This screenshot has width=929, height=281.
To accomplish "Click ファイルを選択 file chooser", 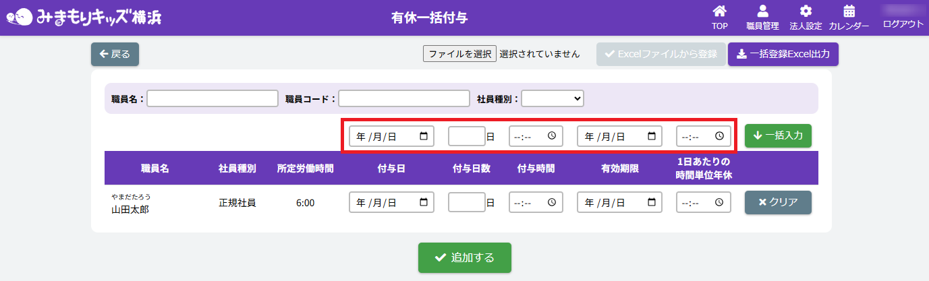I will coord(459,54).
